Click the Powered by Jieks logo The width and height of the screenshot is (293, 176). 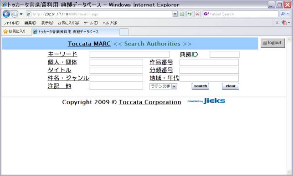206,101
